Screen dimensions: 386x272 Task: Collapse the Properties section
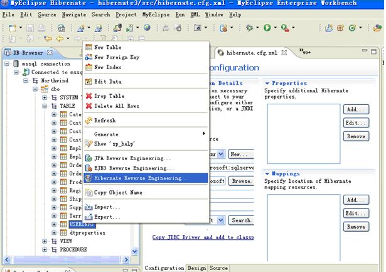(x=267, y=83)
